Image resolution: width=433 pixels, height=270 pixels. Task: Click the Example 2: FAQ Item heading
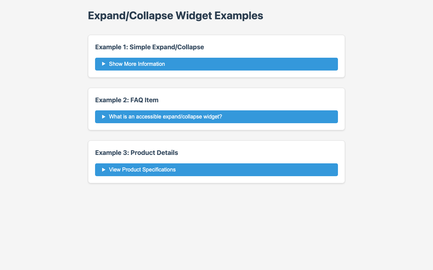pyautogui.click(x=127, y=100)
